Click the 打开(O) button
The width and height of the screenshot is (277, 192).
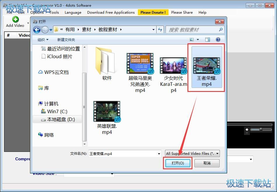click(178, 163)
